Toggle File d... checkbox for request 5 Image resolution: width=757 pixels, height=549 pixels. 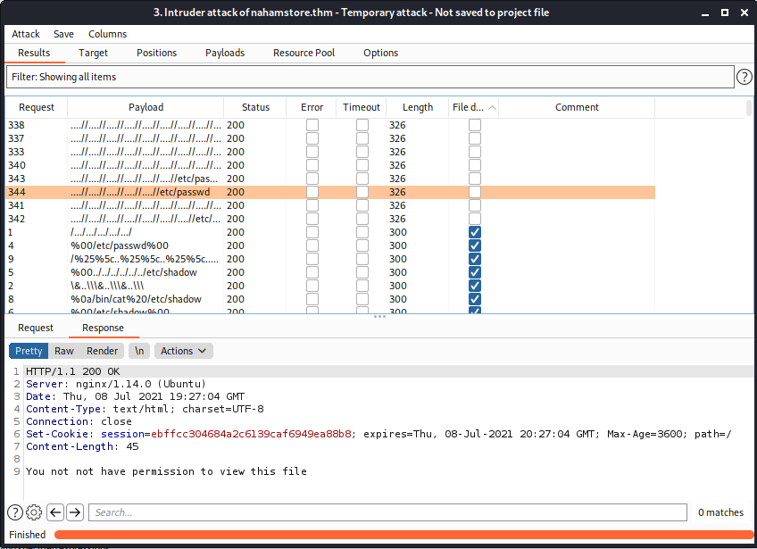click(x=475, y=272)
